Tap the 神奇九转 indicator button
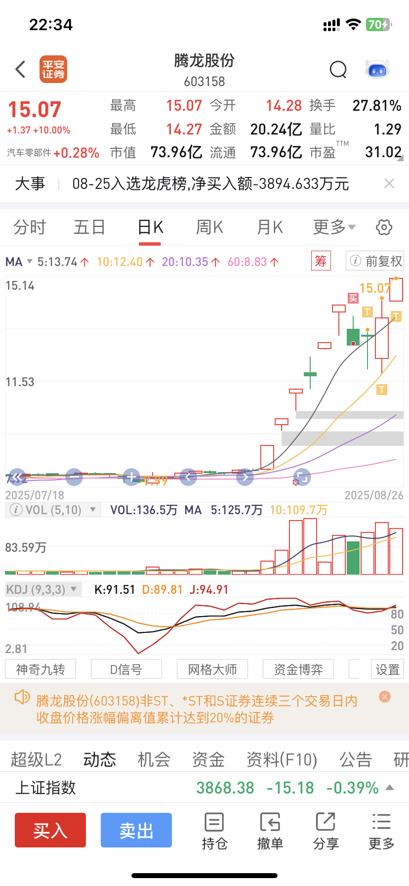The width and height of the screenshot is (409, 886). coord(41,669)
